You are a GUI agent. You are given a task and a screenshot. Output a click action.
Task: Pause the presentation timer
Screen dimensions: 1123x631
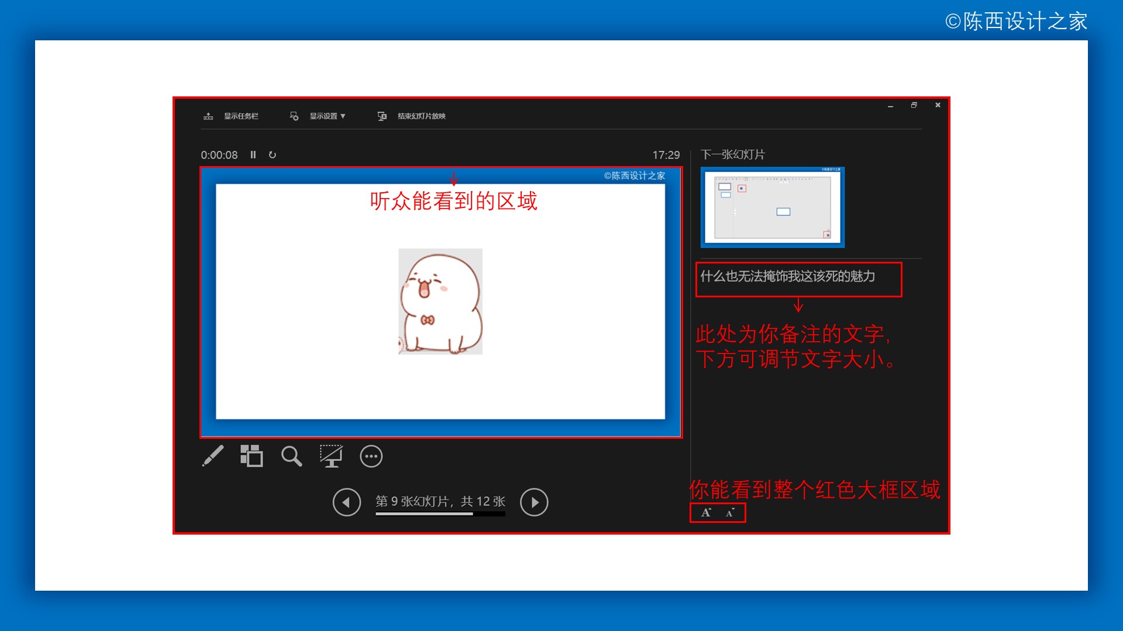(253, 155)
